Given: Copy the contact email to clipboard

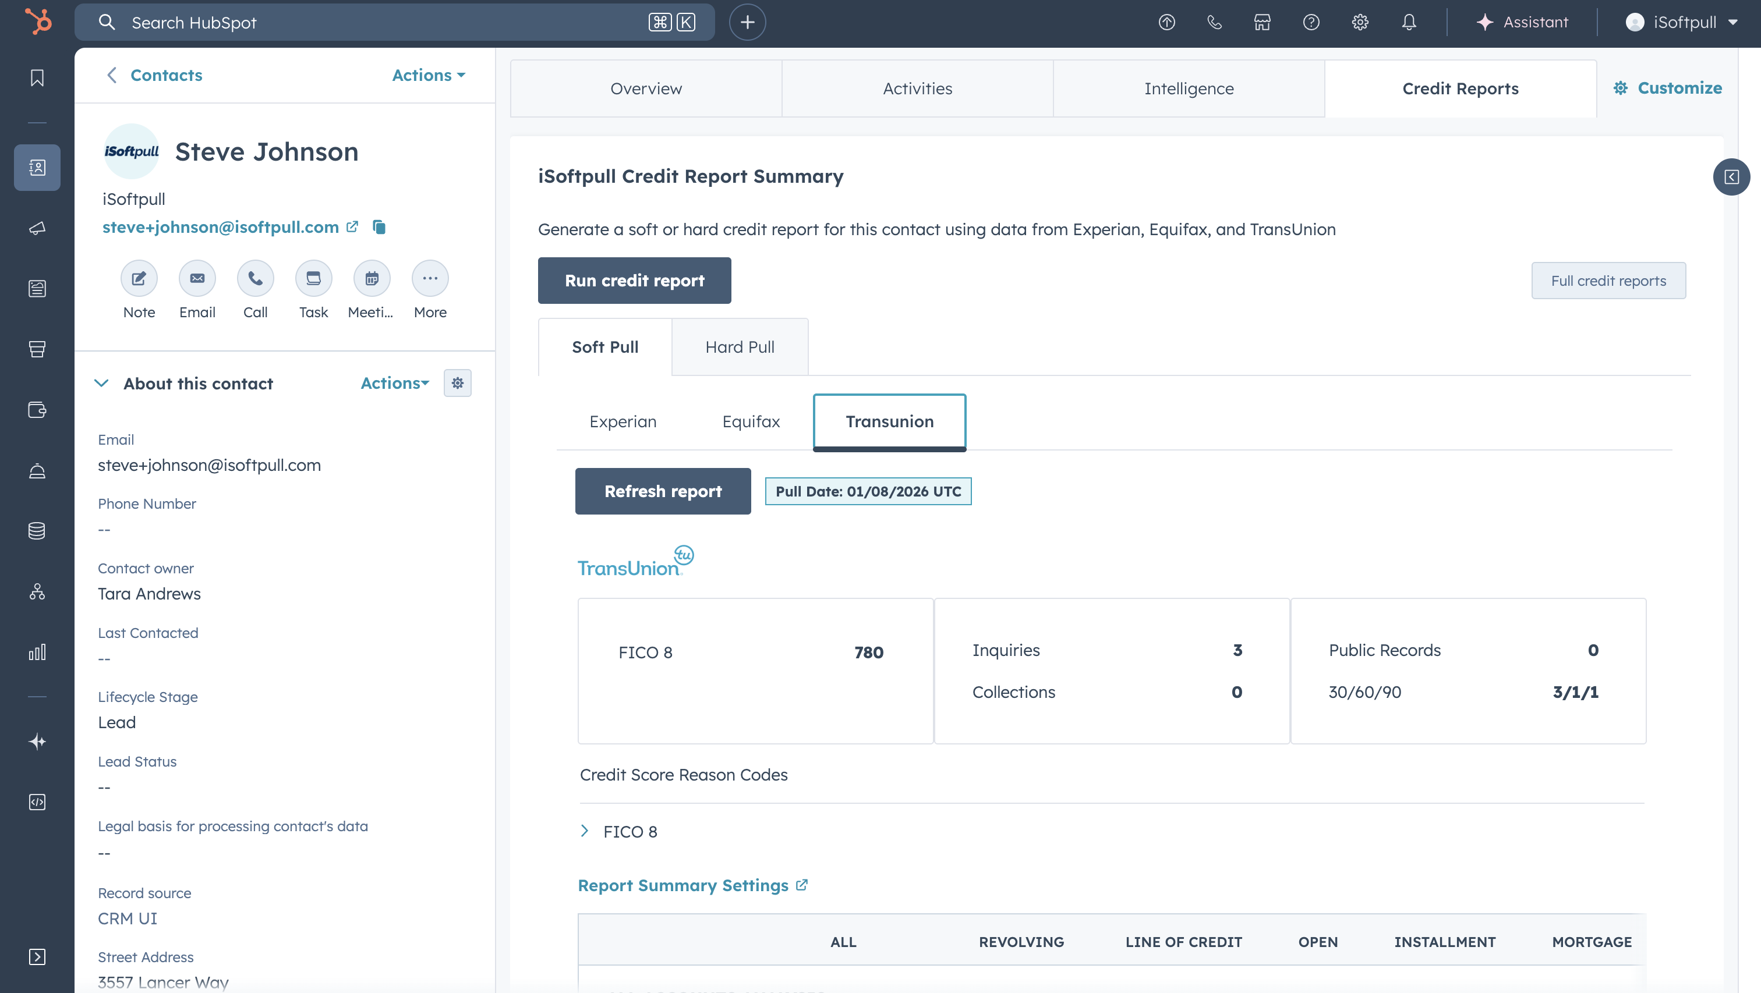Looking at the screenshot, I should click(x=380, y=227).
